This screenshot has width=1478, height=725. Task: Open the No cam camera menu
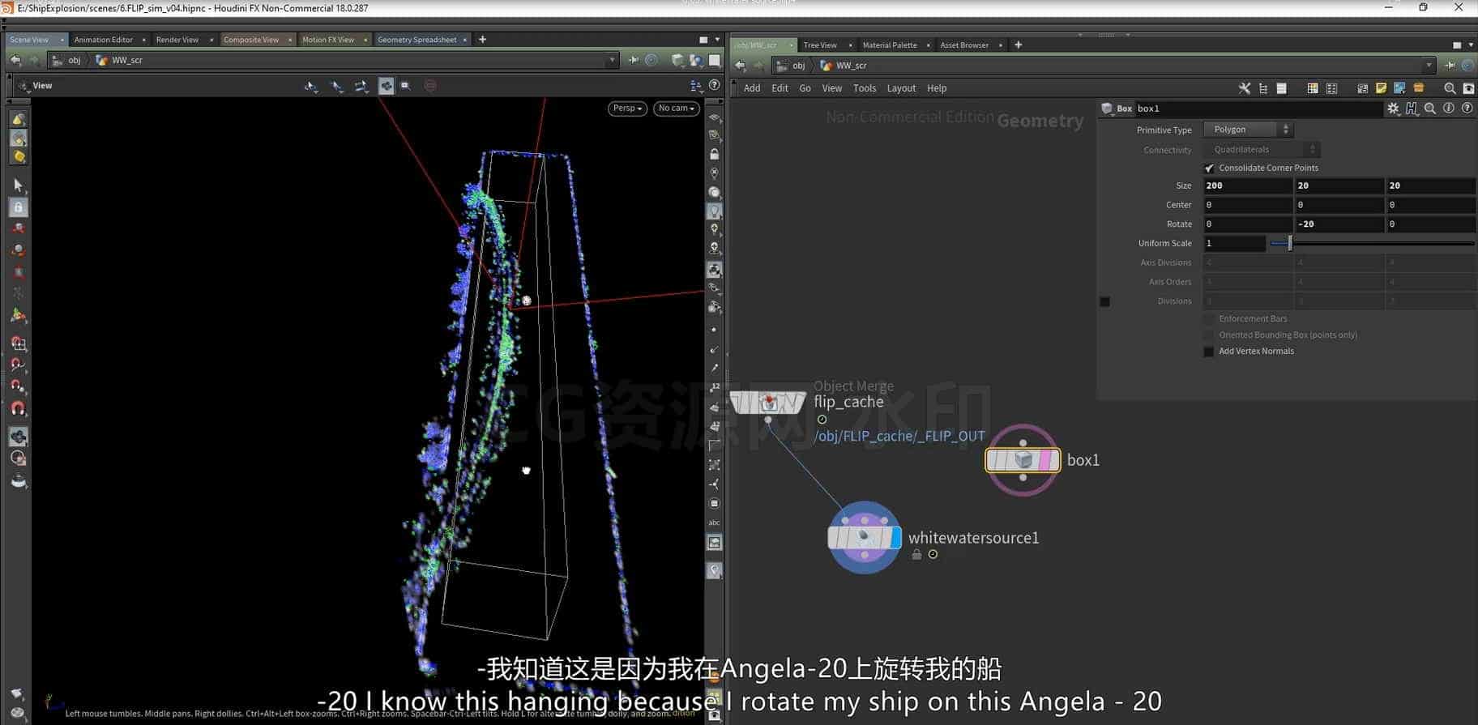[x=677, y=109]
